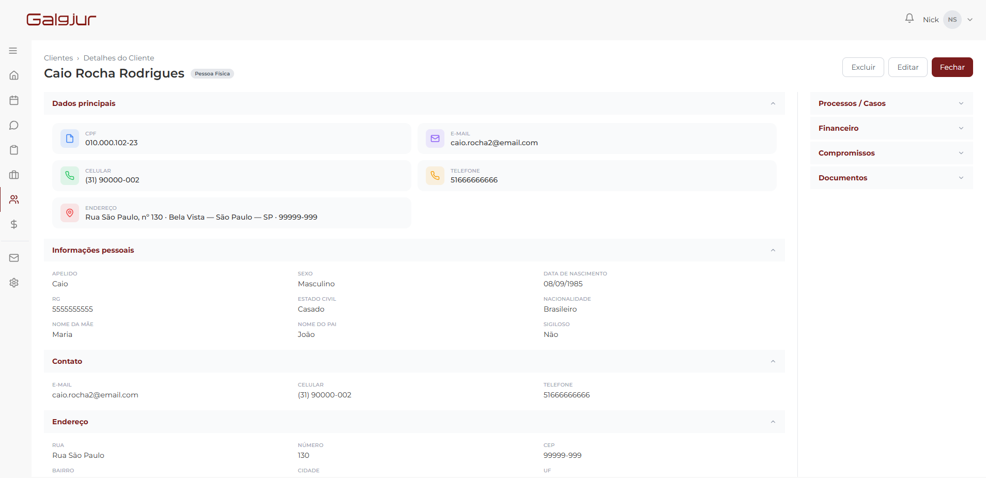Click the Pessoa Física badge
This screenshot has width=986, height=478.
(212, 73)
